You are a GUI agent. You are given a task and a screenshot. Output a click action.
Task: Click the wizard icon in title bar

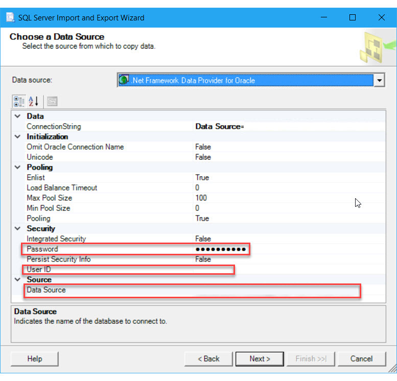point(11,17)
